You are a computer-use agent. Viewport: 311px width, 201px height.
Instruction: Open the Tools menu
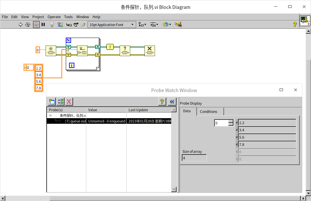68,17
